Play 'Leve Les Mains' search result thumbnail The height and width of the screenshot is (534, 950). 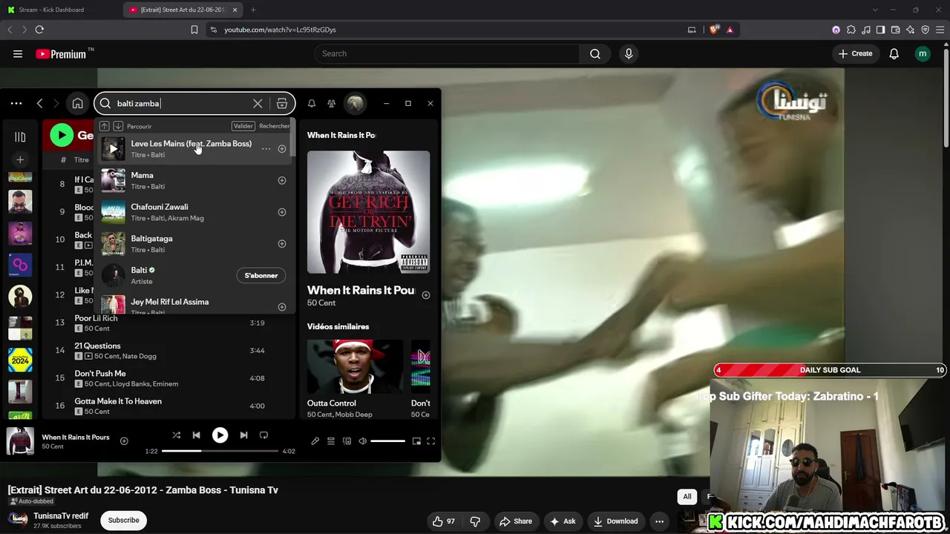[x=113, y=149]
